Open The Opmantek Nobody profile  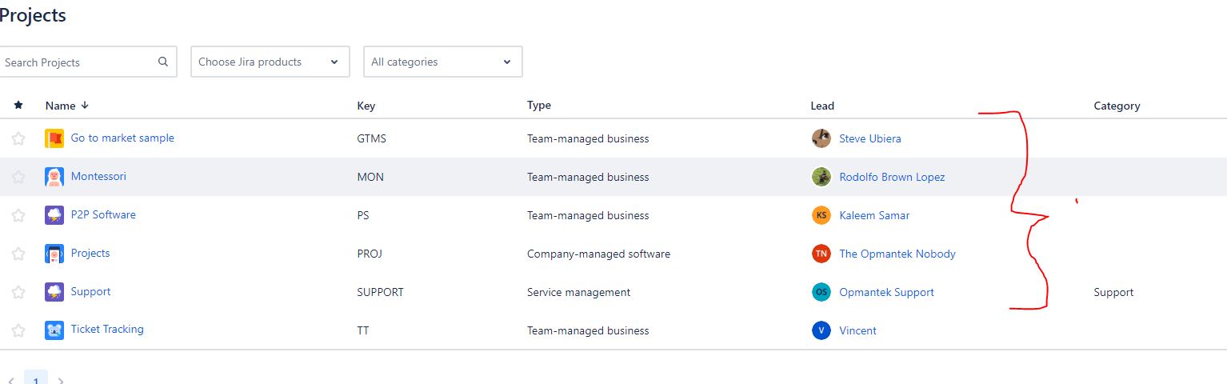[x=897, y=254]
